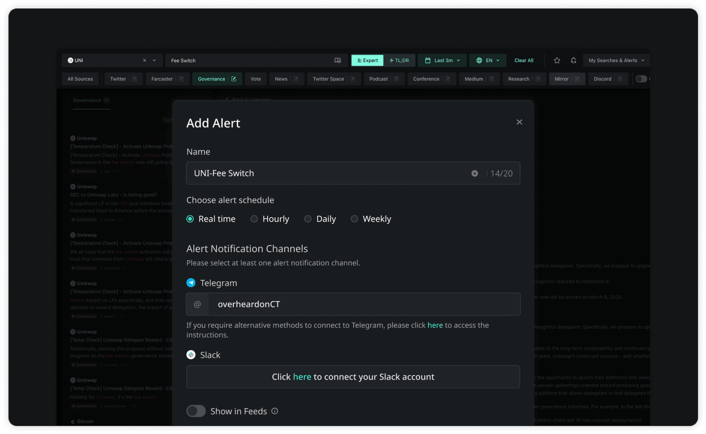Select the Daily schedule option

(320, 219)
